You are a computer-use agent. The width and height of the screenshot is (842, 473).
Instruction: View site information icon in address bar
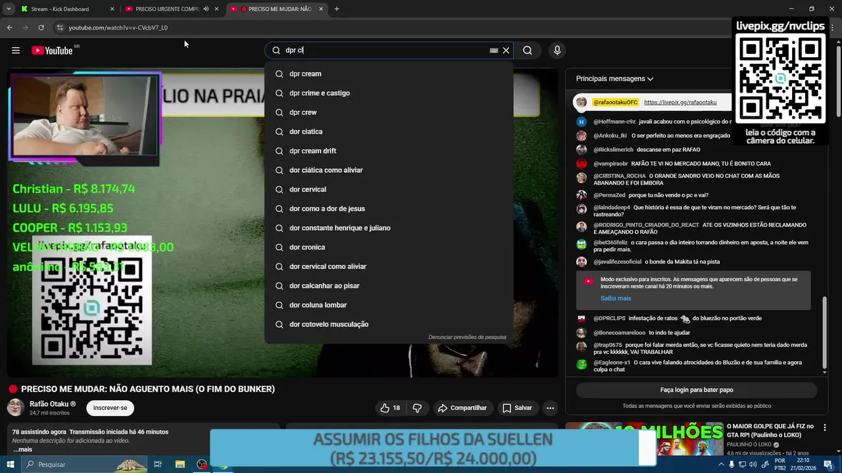[60, 28]
